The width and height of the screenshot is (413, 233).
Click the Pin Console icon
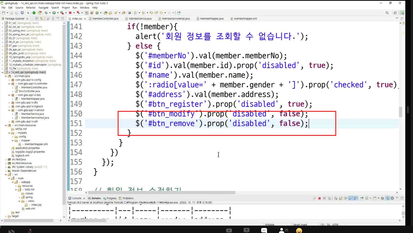click(x=362, y=198)
